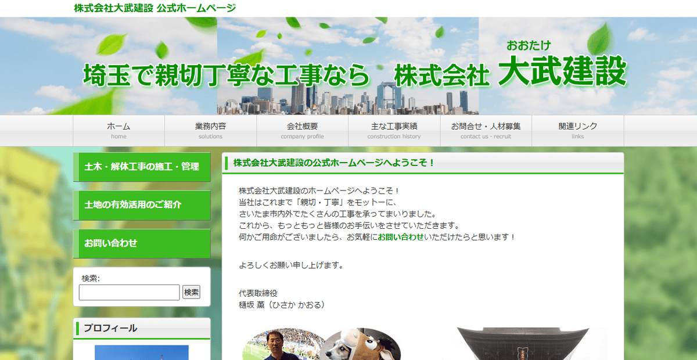697x360 pixels.
Task: Click the 土木・解体工事の施工・管理 sidebar button
Action: tap(142, 167)
